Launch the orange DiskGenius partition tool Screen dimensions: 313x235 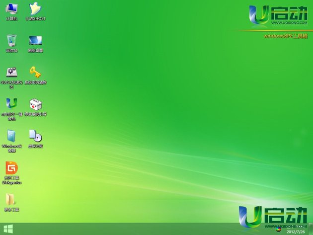click(11, 168)
